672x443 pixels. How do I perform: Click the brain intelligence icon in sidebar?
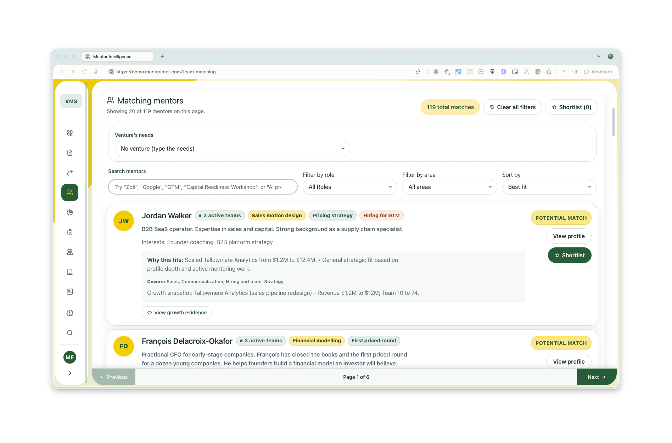coord(70,313)
